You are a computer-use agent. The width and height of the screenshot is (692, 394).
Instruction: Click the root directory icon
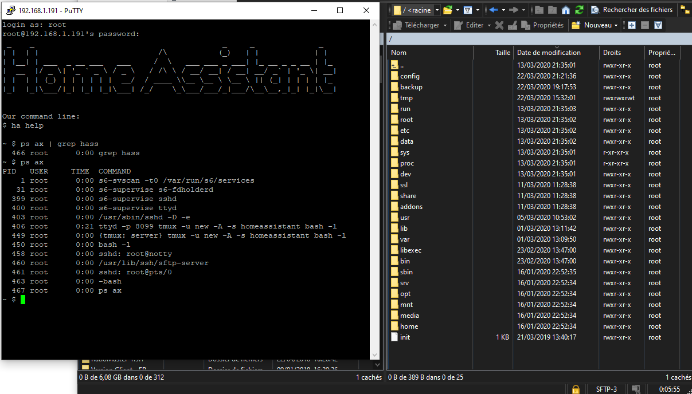pos(552,10)
